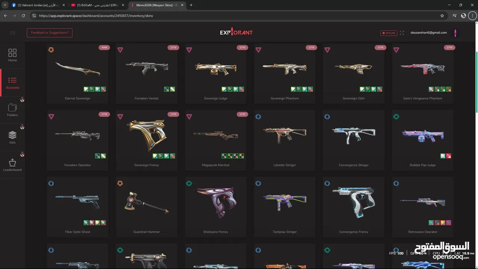Click the browser address bar URL

[96, 16]
